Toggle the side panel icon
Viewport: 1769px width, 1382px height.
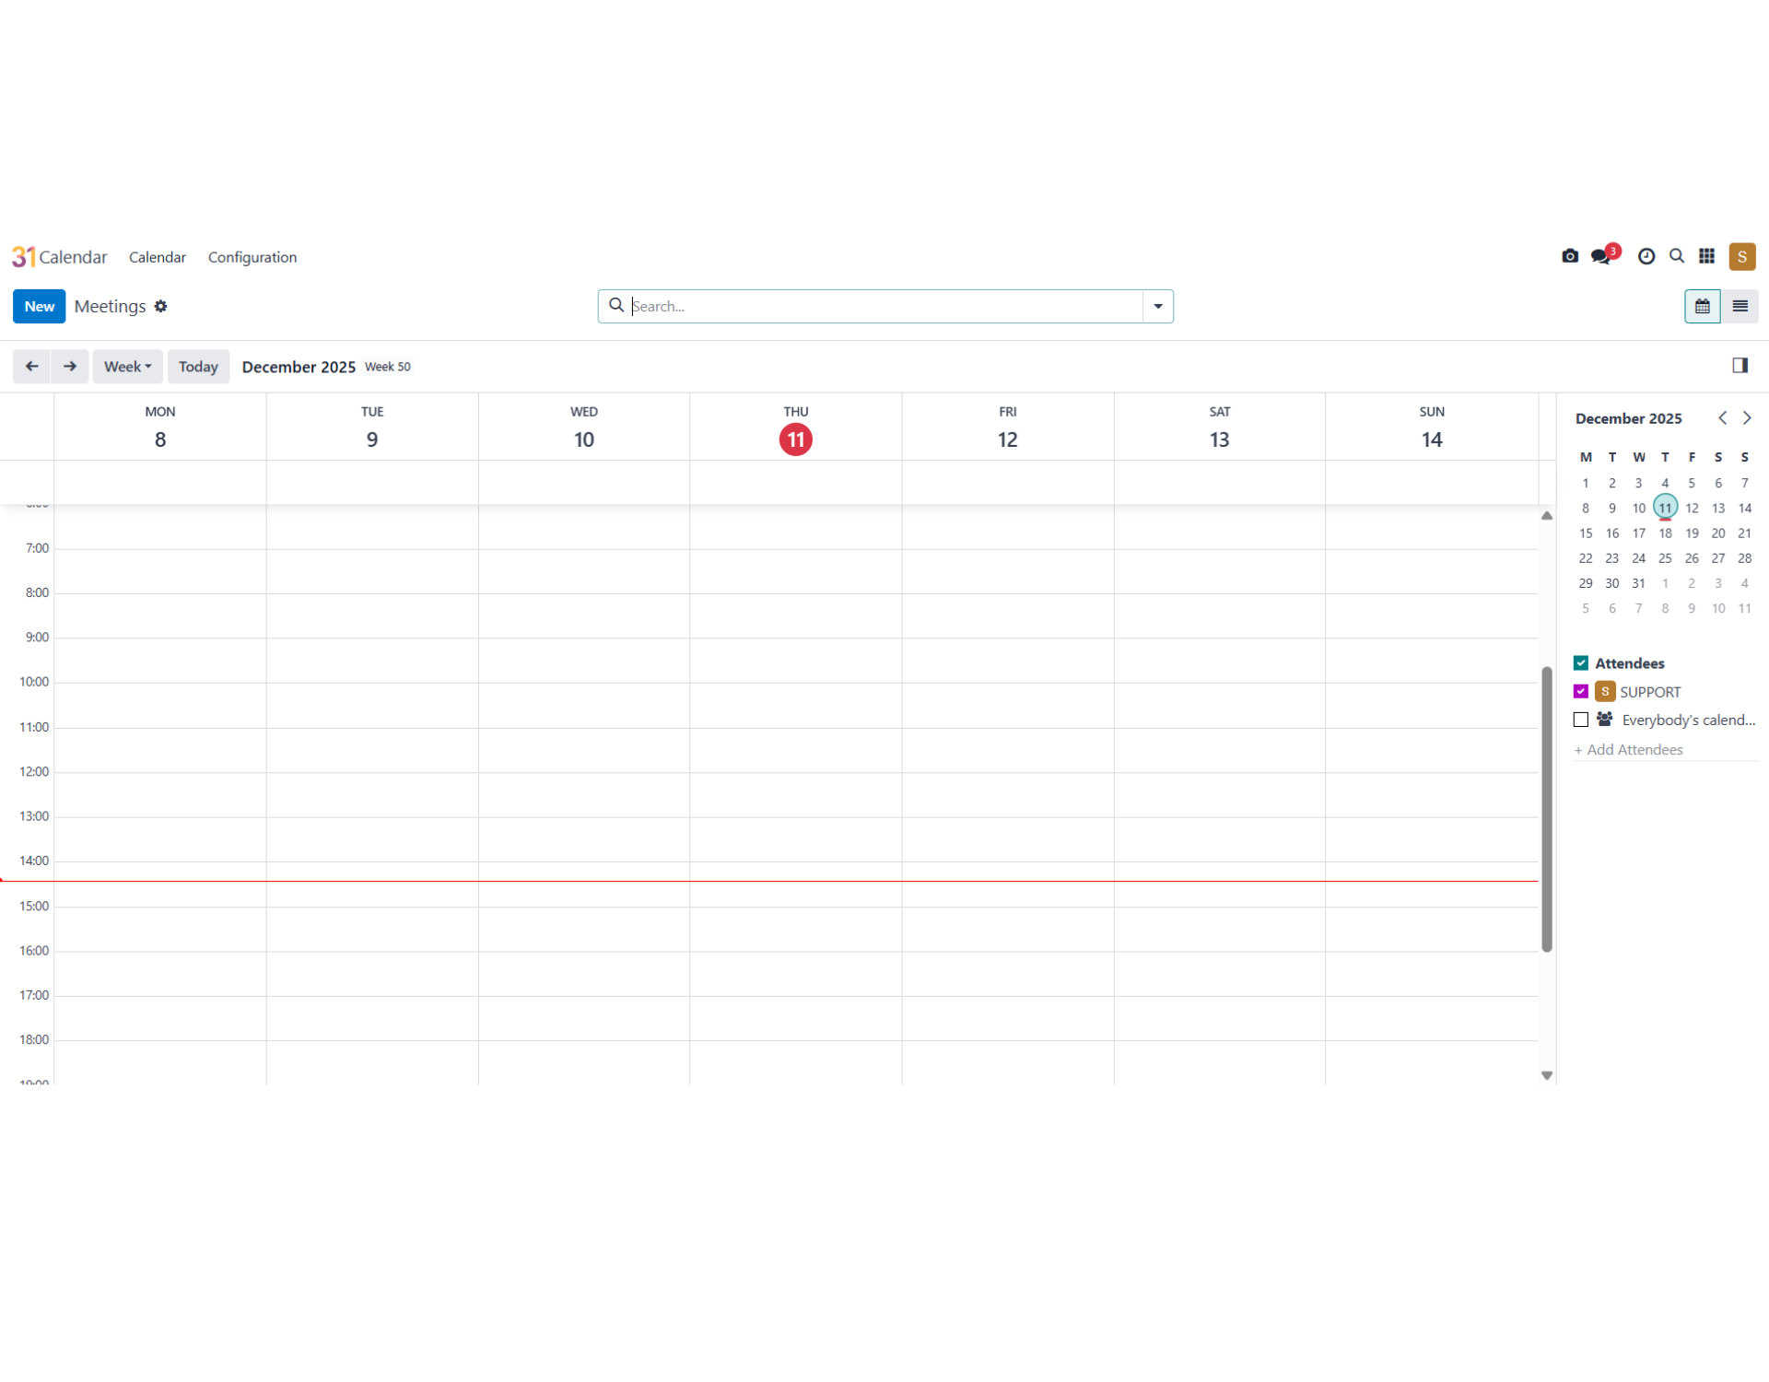coord(1740,366)
